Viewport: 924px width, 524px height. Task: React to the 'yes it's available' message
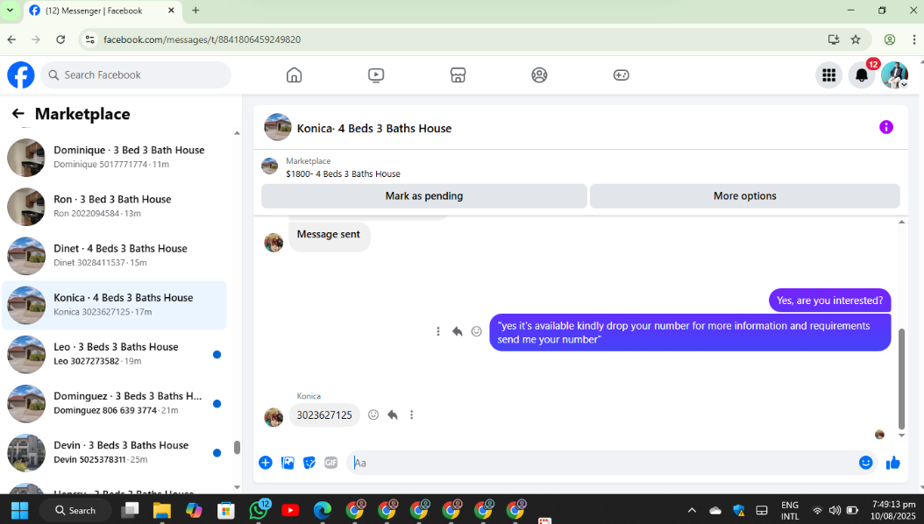tap(476, 331)
